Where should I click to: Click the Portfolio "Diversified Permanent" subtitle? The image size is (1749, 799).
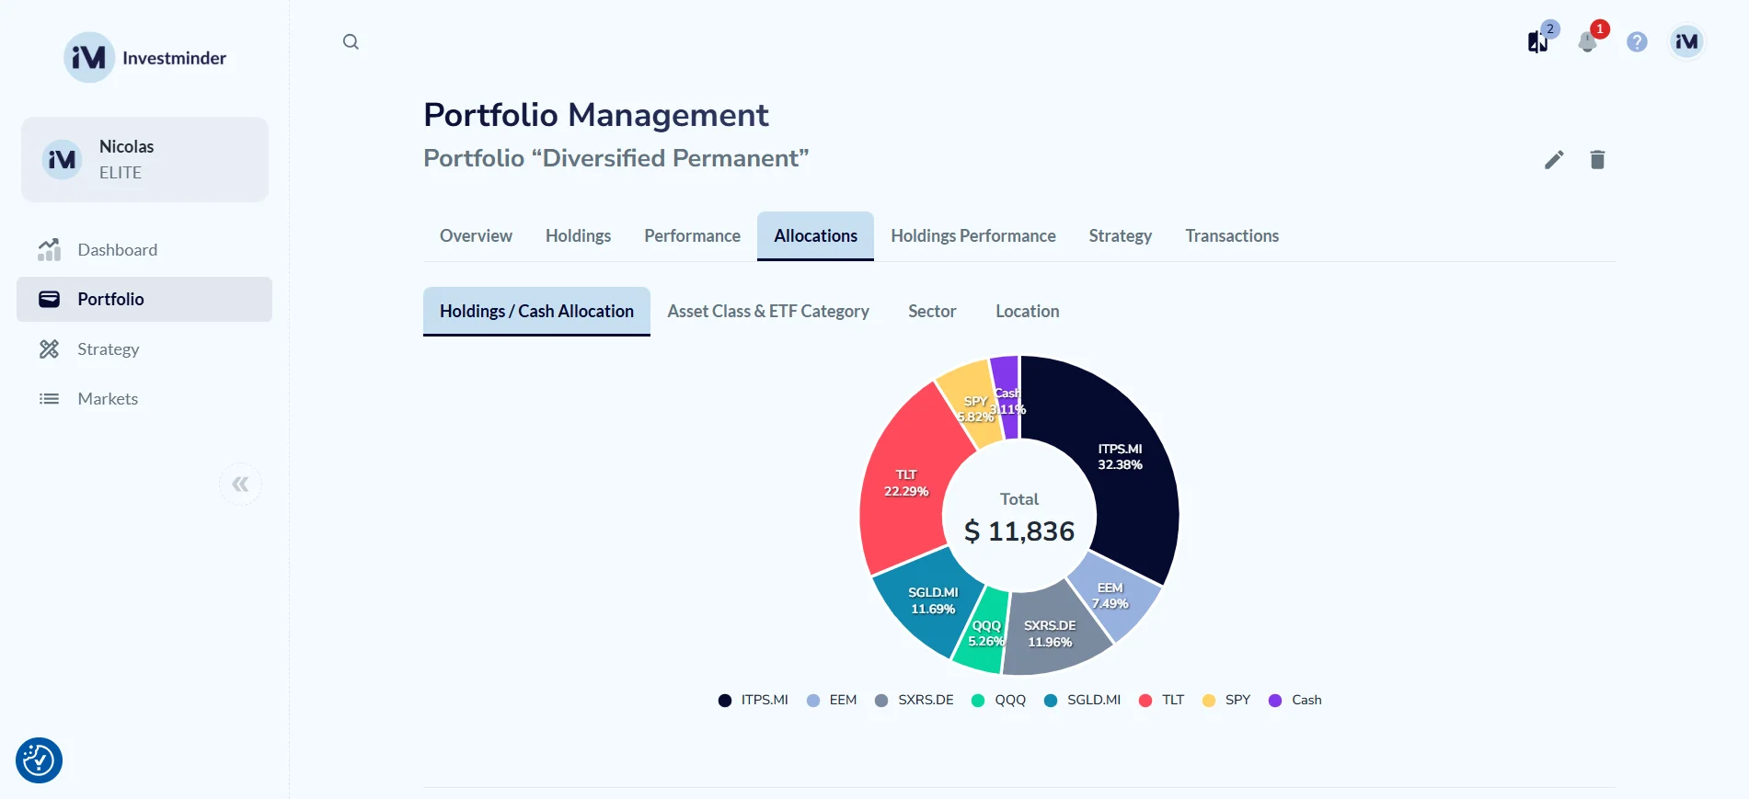pos(616,158)
